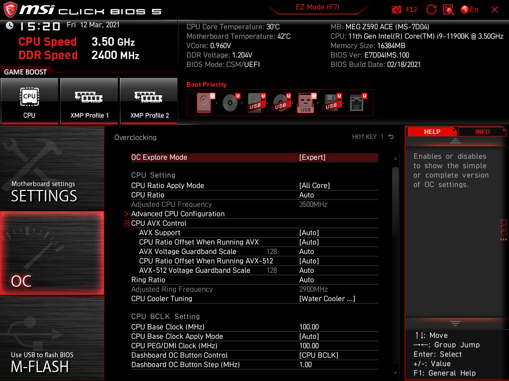Click the MSI dragon shield logo

10,9
